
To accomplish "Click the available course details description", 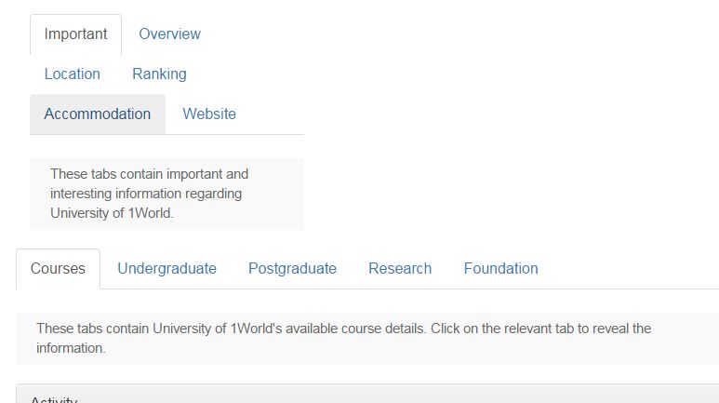I will (343, 338).
